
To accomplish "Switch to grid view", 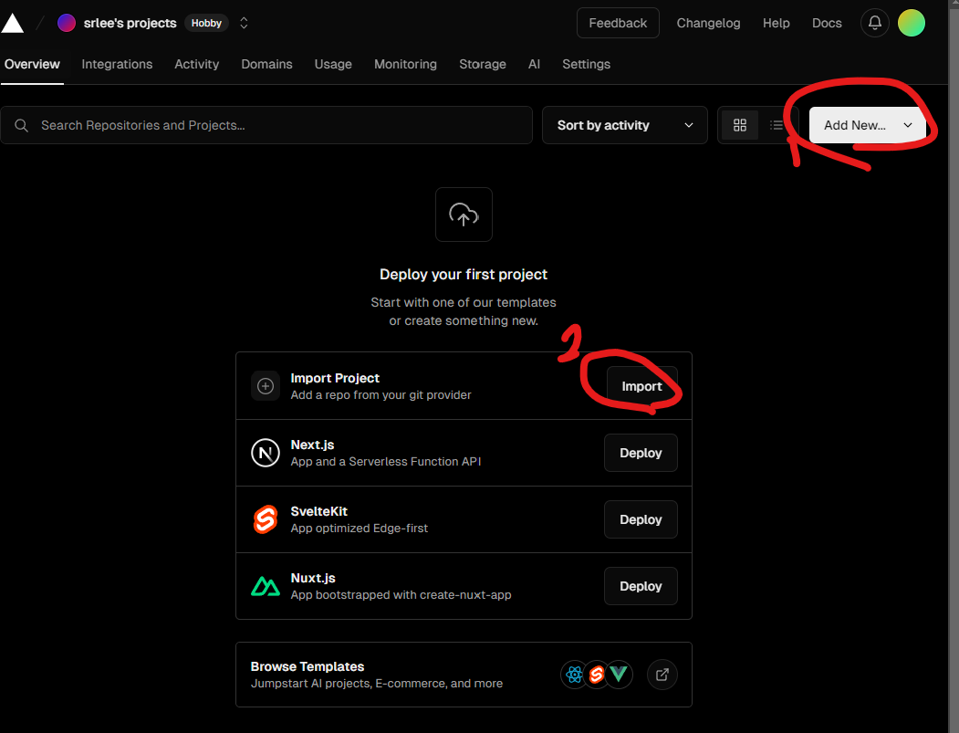I will pyautogui.click(x=739, y=125).
